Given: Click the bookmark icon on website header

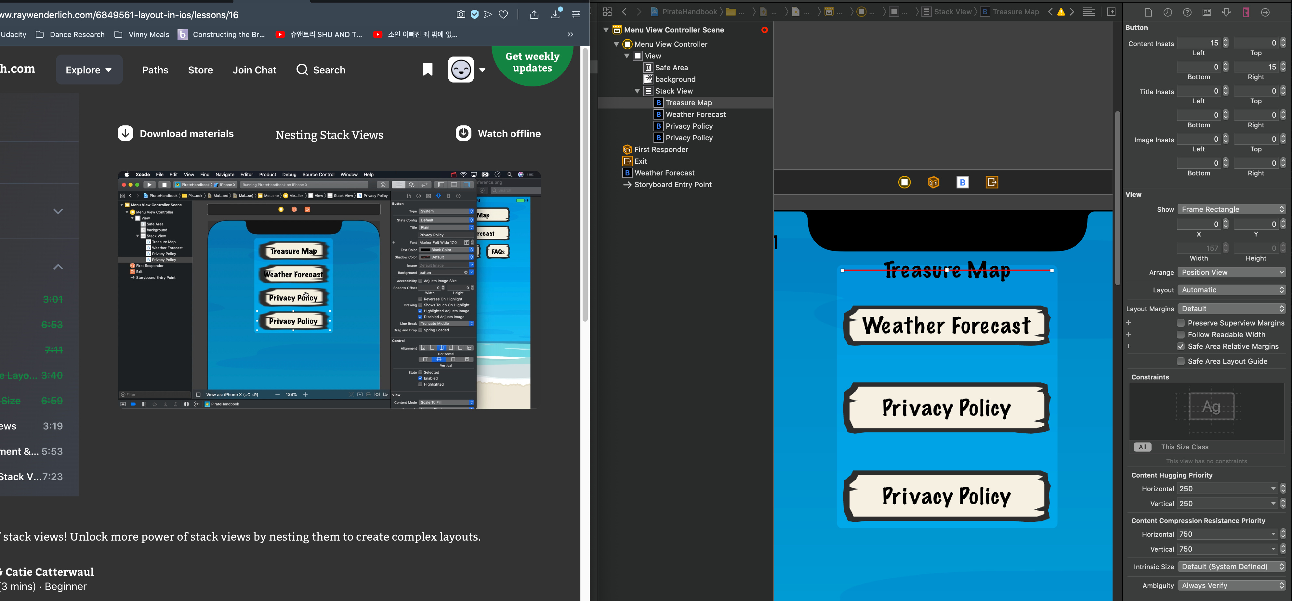Looking at the screenshot, I should coord(427,70).
